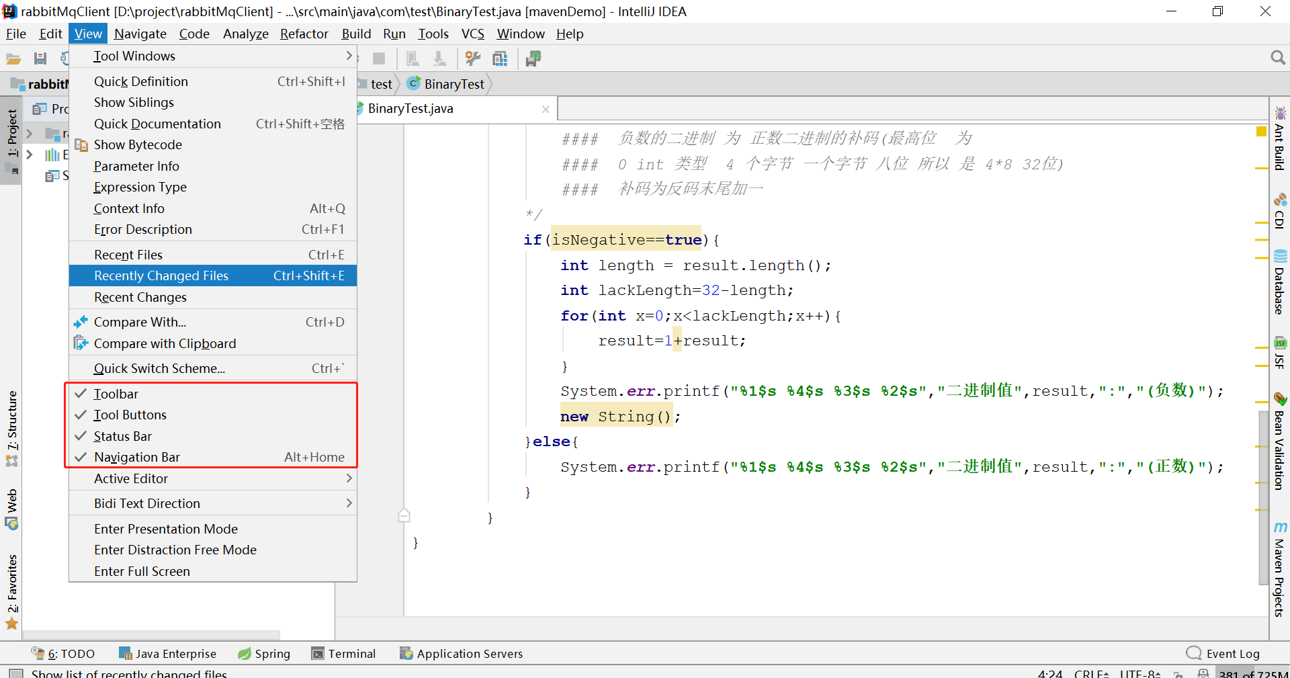Viewport: 1290px width, 678px height.
Task: Open the Java Enterprise tool window
Action: click(167, 654)
